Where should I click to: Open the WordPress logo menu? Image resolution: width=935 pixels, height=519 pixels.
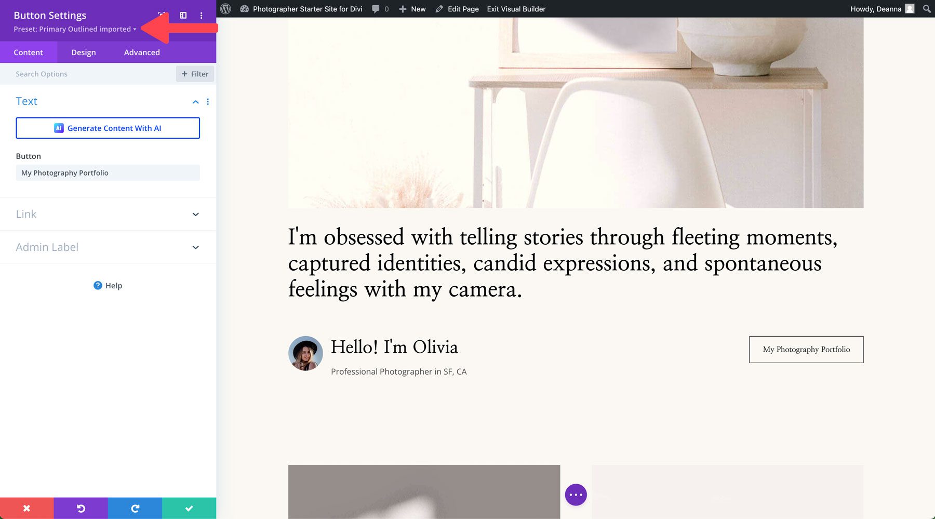coord(225,9)
